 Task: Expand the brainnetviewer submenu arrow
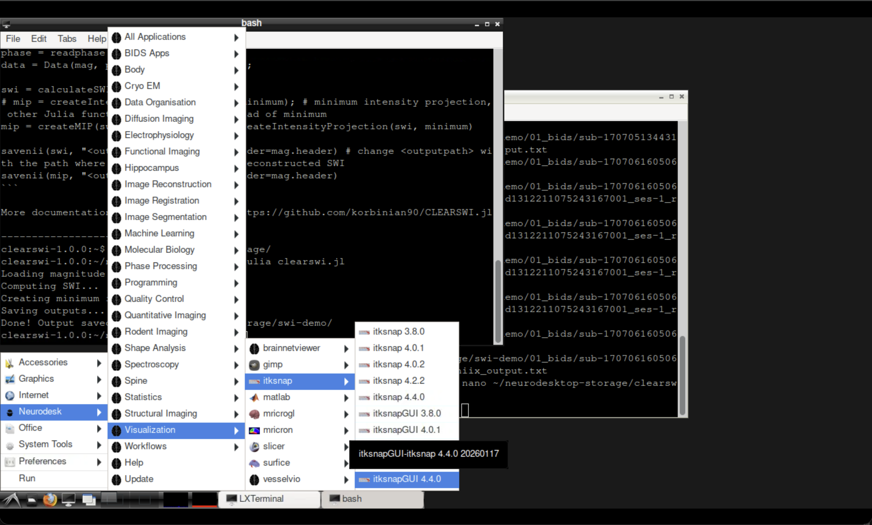(346, 349)
